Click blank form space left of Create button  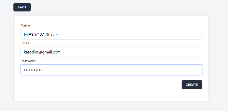pos(101,85)
